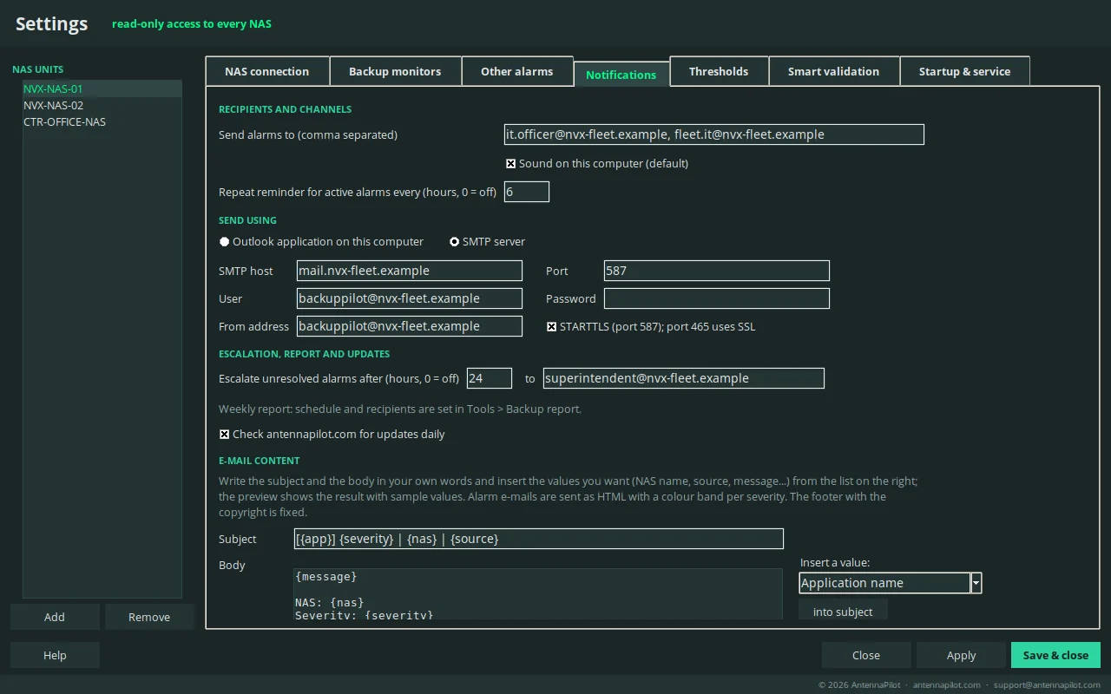This screenshot has height=694, width=1111.
Task: Click the Port field
Action: point(717,271)
